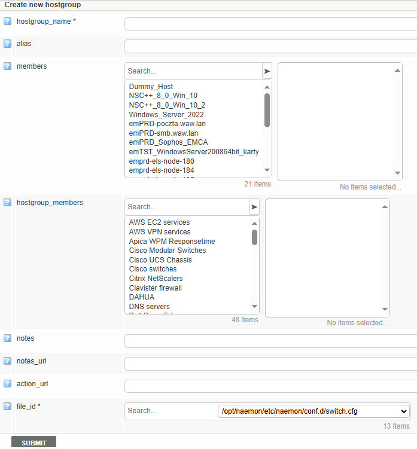Click help icon for file_id
The width and height of the screenshot is (417, 449).
pos(7,407)
